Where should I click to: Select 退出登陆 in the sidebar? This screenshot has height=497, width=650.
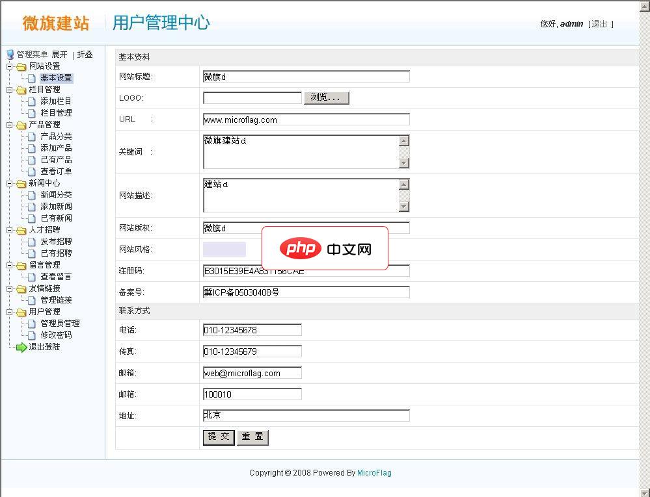44,347
